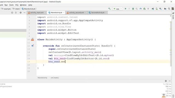Click the Stop square icon
Image resolution: width=175 pixels, height=98 pixels.
coord(148,9)
